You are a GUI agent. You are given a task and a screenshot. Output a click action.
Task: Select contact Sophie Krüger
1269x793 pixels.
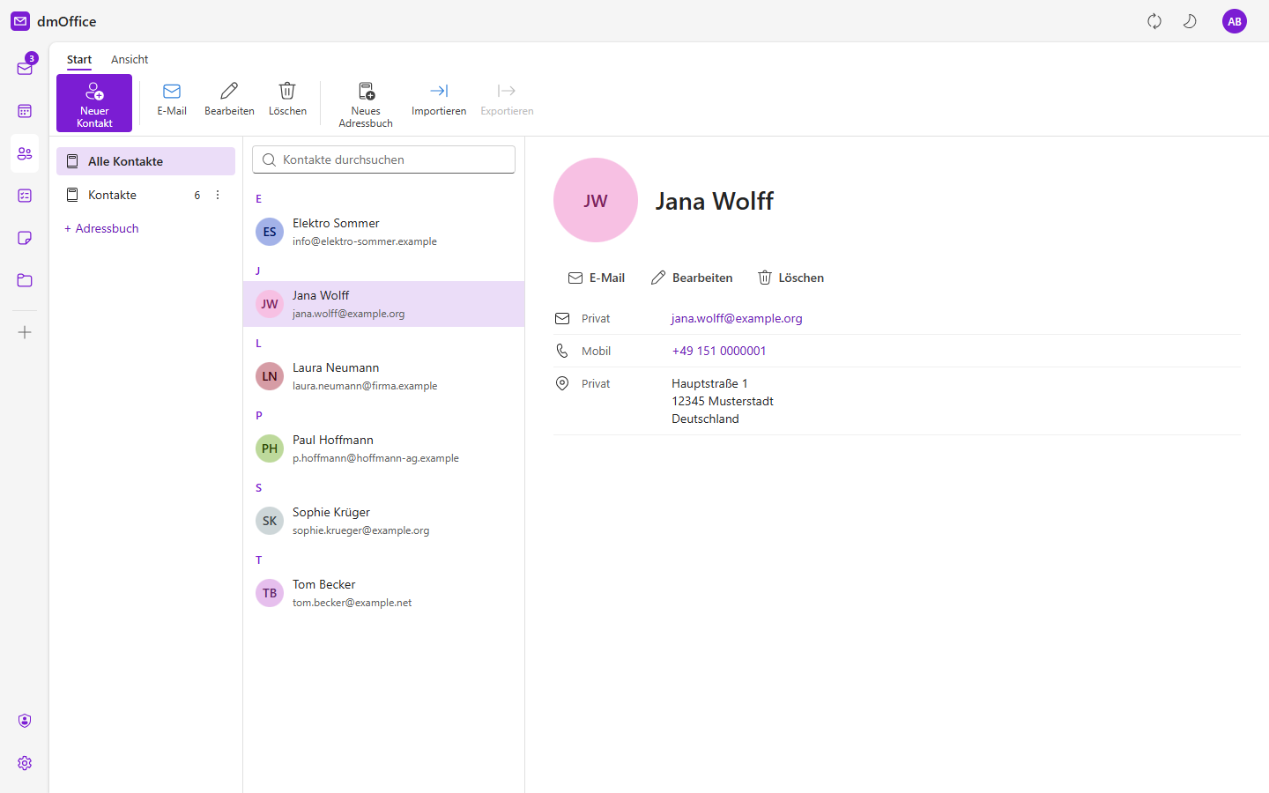pyautogui.click(x=383, y=521)
